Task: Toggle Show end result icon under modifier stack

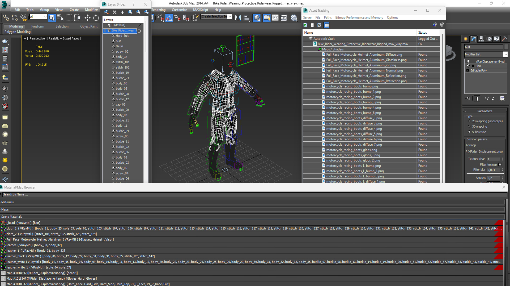Action: coord(477,99)
